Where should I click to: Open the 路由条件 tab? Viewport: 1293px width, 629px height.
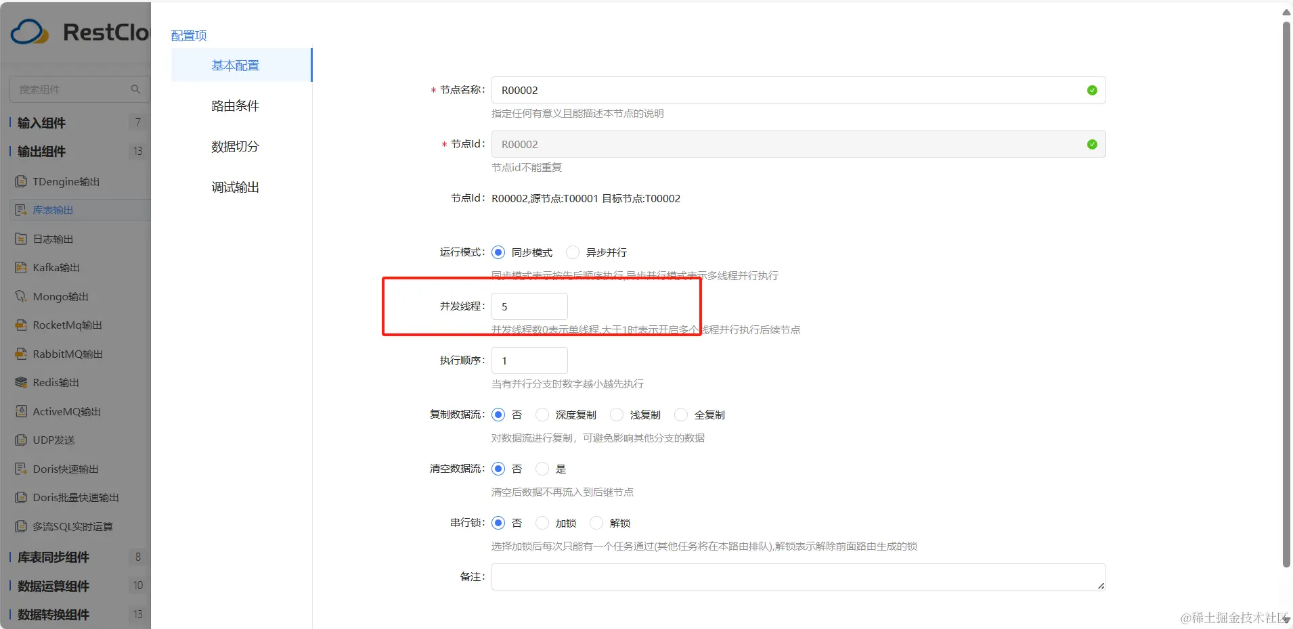tap(235, 106)
